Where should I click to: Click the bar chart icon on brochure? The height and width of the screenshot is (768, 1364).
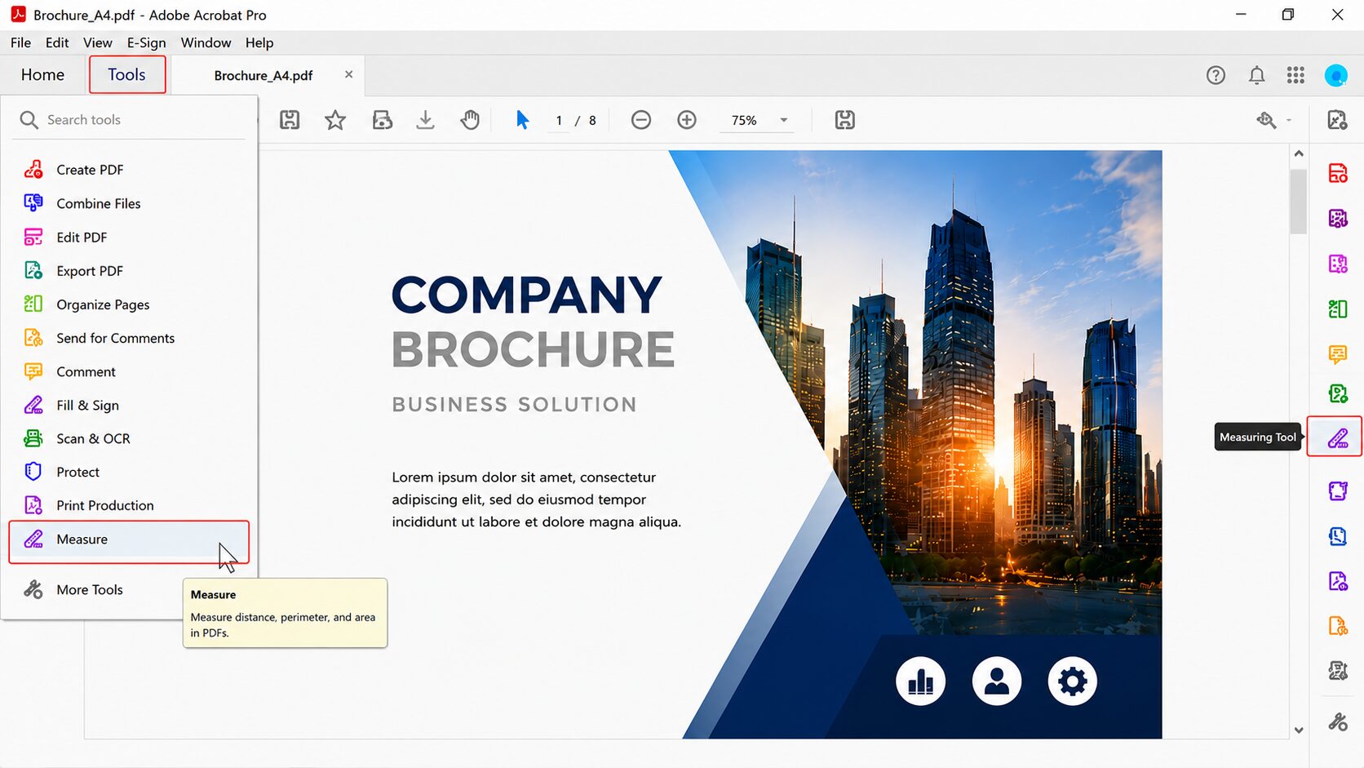(x=921, y=681)
